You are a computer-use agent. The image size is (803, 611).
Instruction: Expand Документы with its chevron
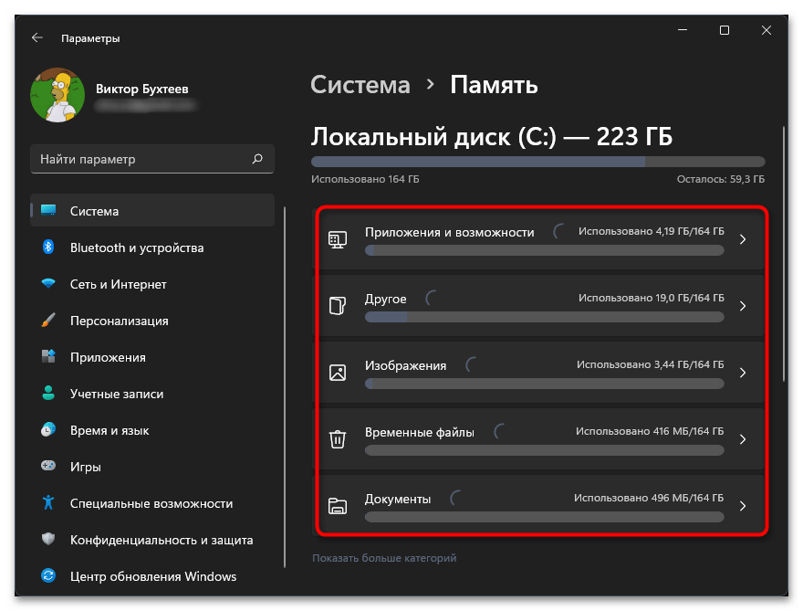pyautogui.click(x=743, y=506)
